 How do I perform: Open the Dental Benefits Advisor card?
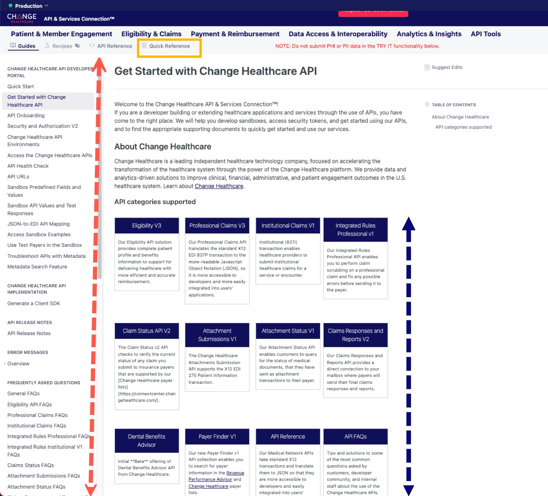[147, 456]
